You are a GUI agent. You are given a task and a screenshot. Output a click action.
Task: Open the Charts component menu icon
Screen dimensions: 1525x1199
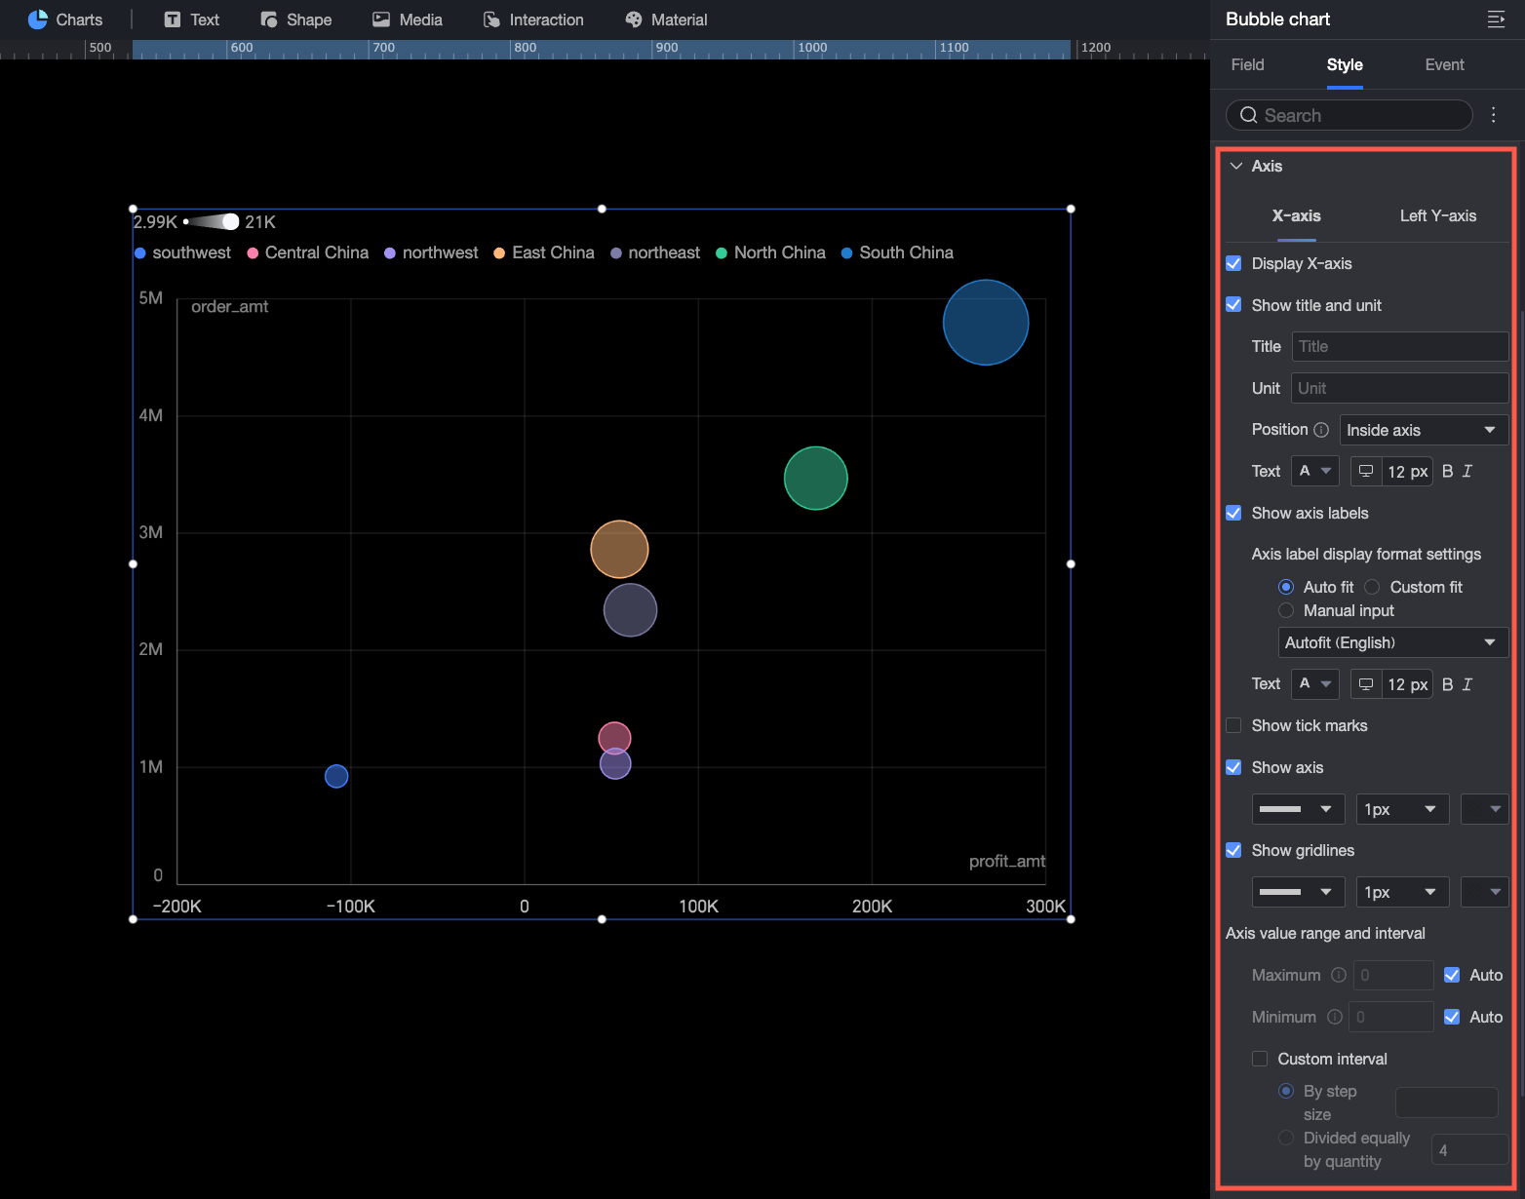38,19
